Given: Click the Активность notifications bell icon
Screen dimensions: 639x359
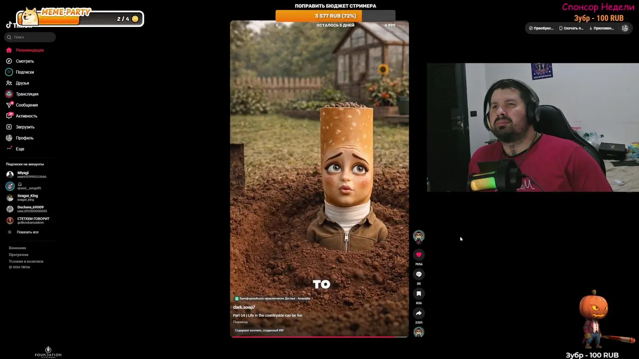Looking at the screenshot, I should coord(9,116).
